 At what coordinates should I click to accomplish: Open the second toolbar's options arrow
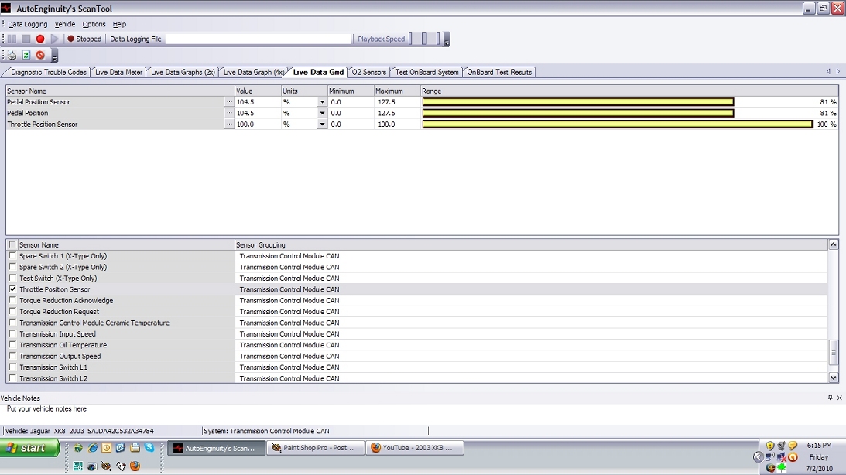tap(54, 56)
